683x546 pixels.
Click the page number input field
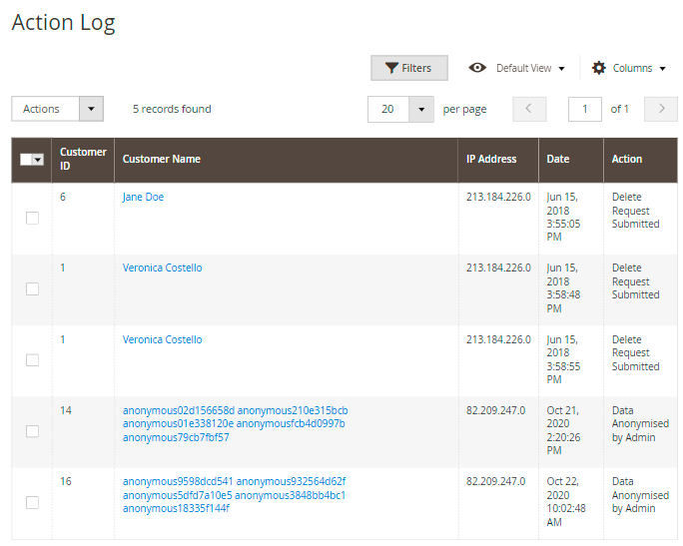(585, 109)
